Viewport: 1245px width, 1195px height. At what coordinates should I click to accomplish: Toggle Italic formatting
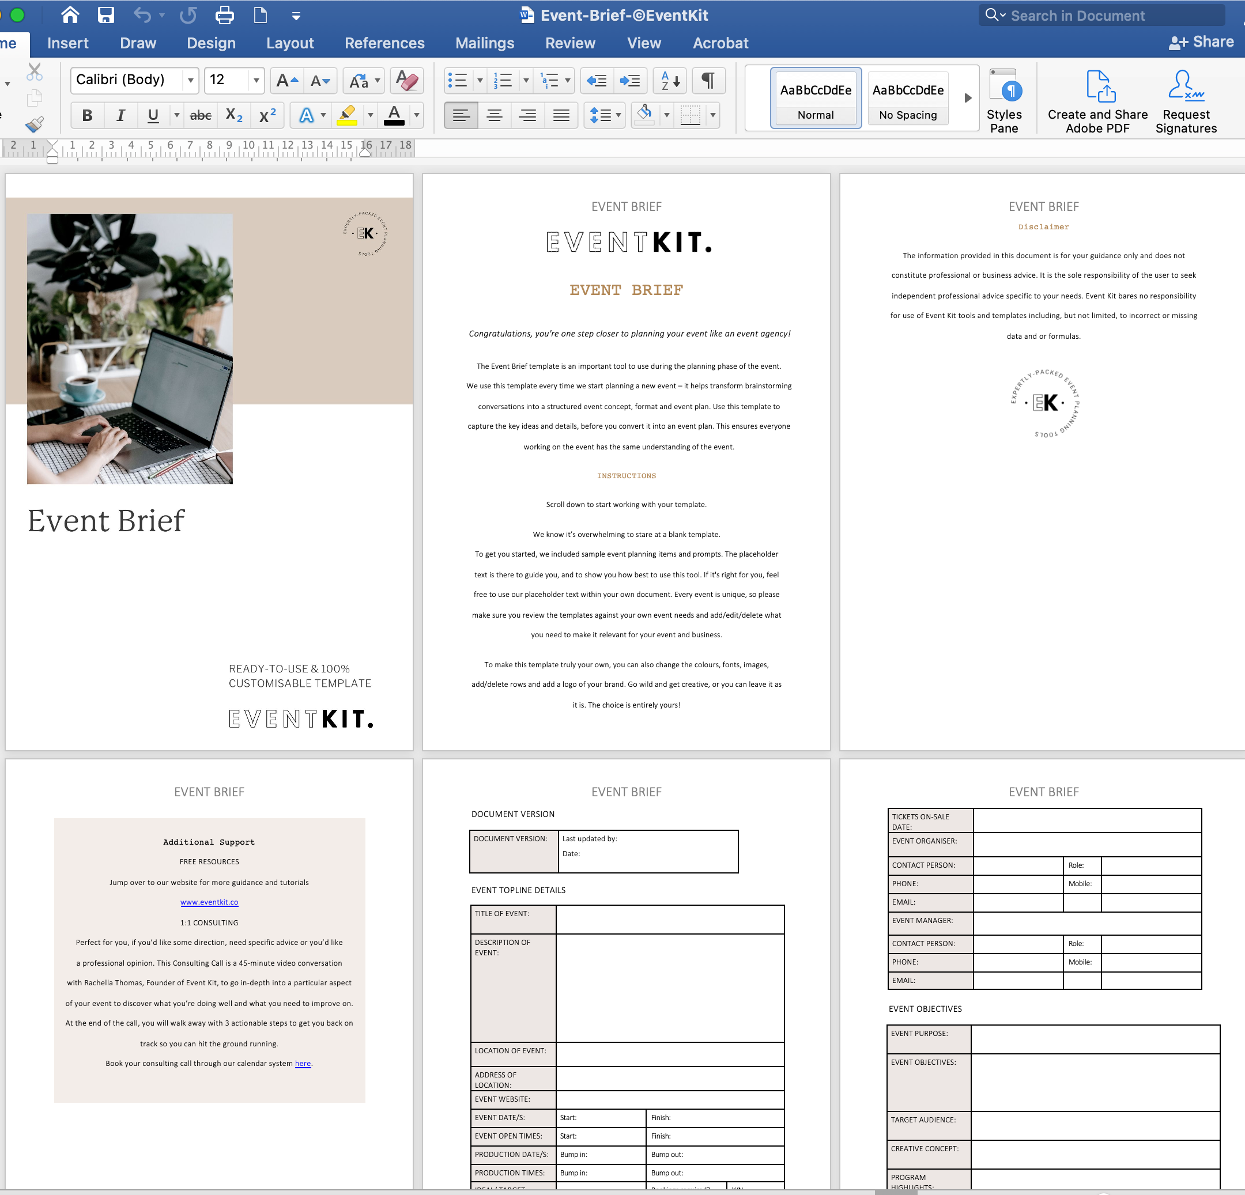click(x=120, y=116)
